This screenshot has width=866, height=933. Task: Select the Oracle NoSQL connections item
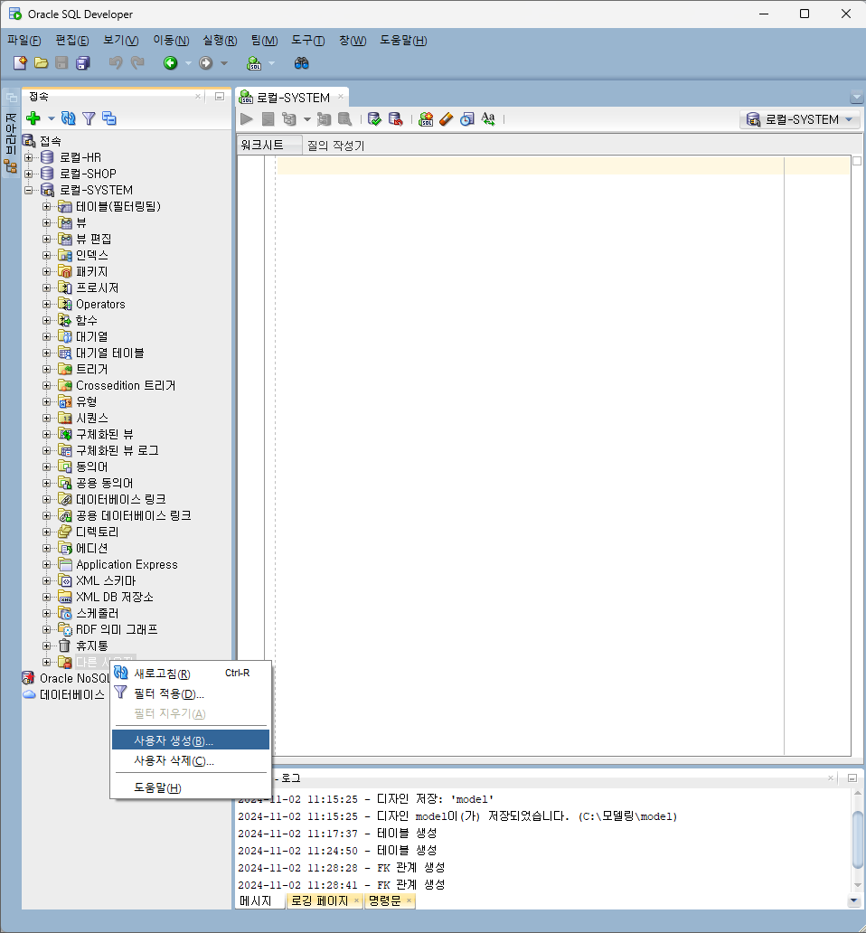[x=74, y=678]
